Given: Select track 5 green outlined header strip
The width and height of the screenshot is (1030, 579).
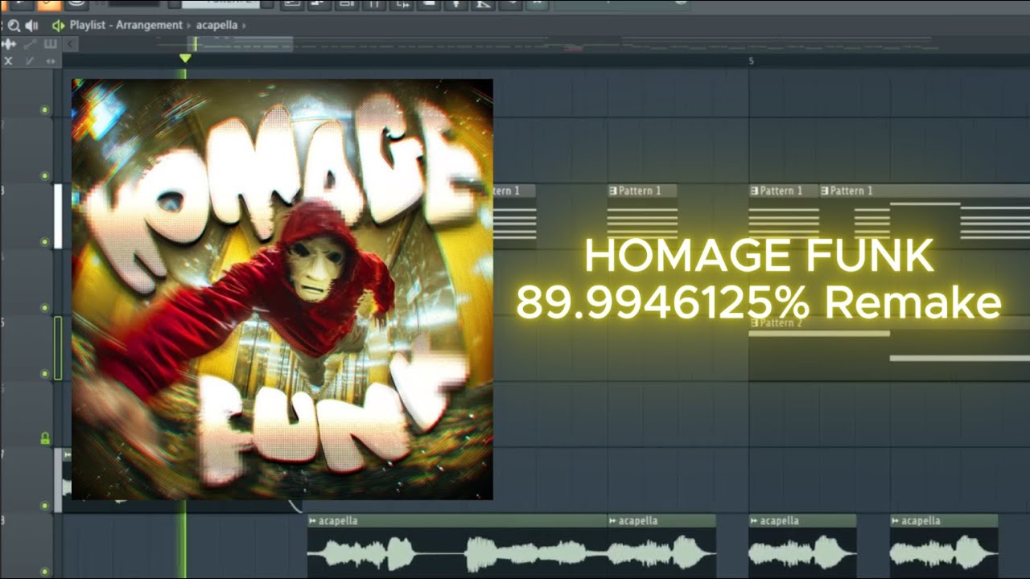Looking at the screenshot, I should tap(58, 347).
